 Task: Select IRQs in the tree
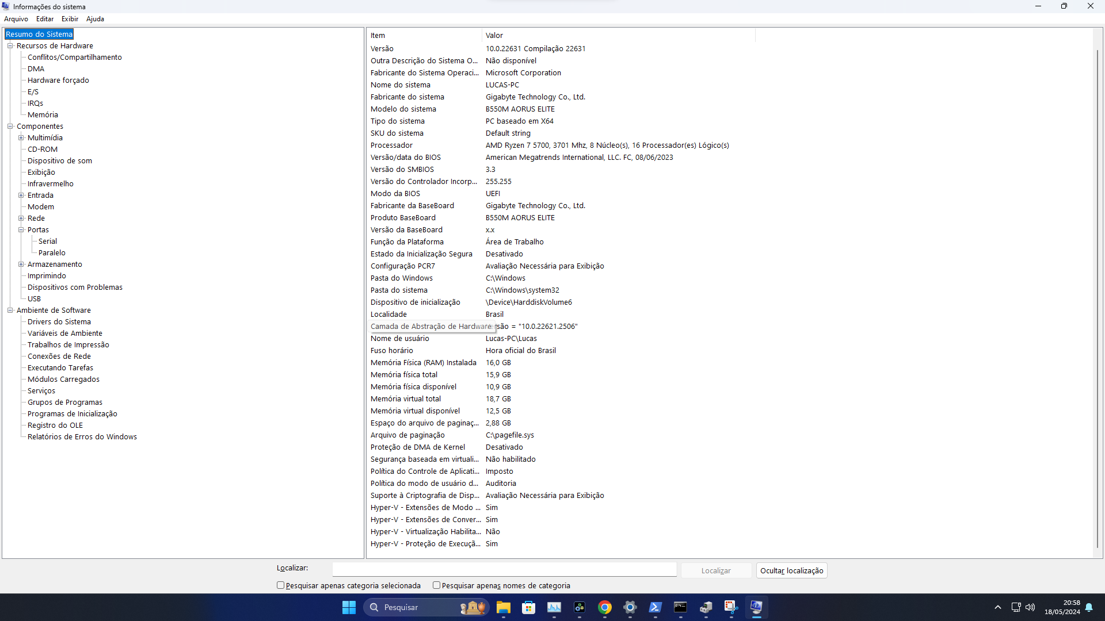click(35, 103)
